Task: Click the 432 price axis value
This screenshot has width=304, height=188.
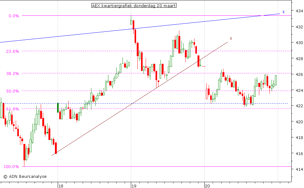Action: 299,27
